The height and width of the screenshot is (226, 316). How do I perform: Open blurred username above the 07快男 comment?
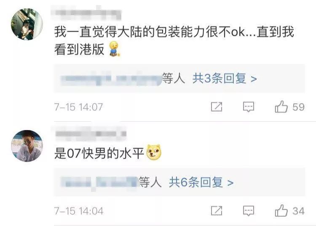91,133
